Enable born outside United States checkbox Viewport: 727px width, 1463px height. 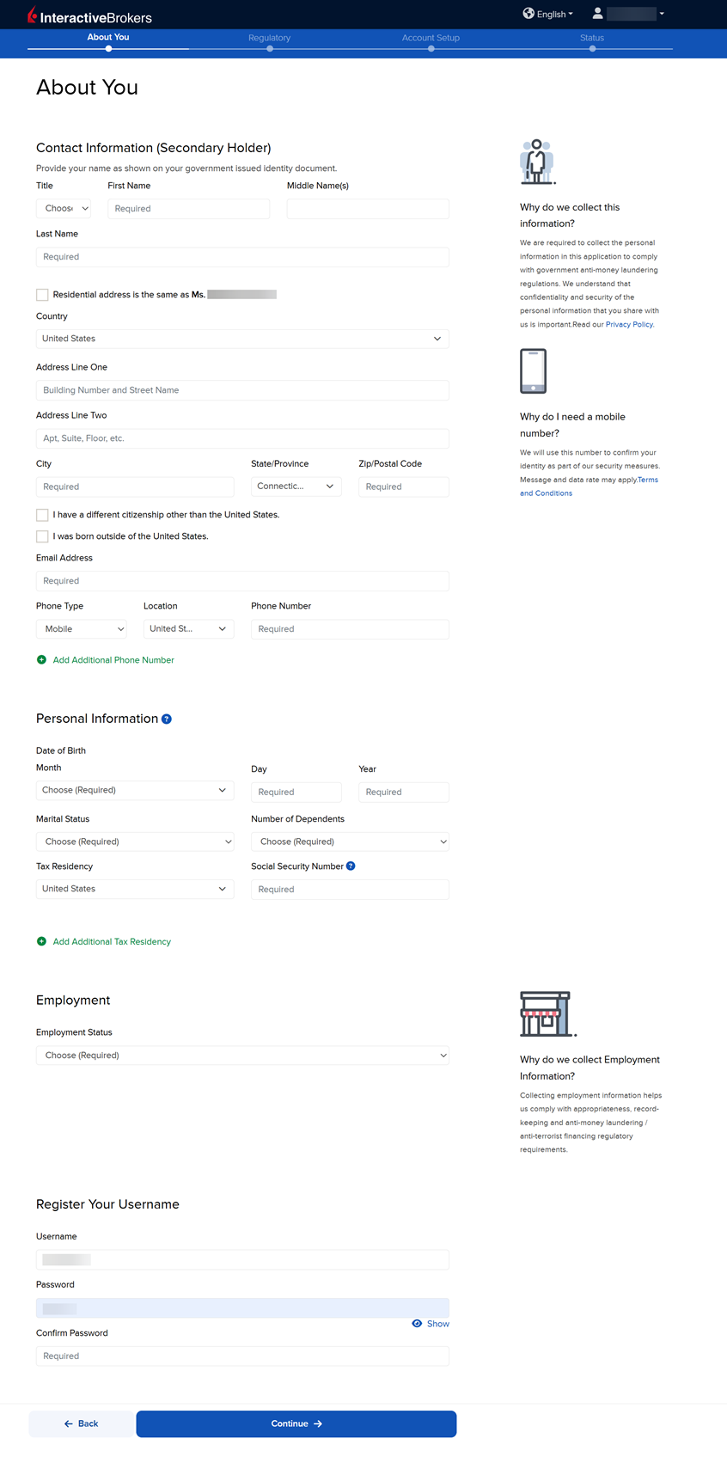pos(42,536)
